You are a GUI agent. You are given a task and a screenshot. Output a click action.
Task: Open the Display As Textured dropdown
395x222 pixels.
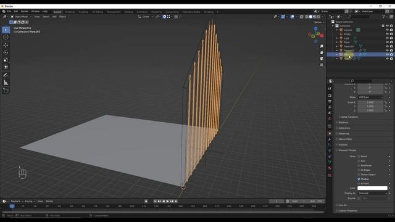(x=372, y=193)
